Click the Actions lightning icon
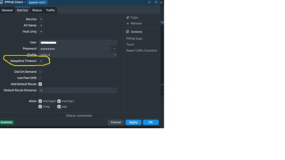The height and width of the screenshot is (160, 285). pos(127,32)
